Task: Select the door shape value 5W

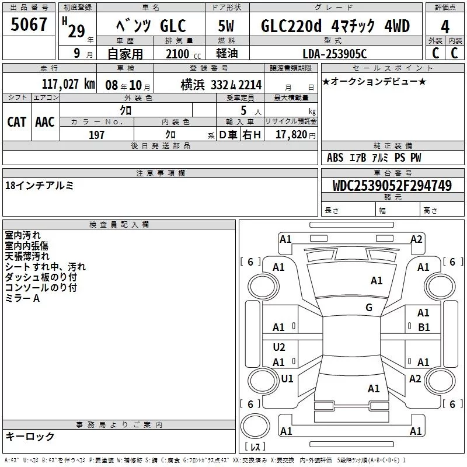Action: coord(226,26)
